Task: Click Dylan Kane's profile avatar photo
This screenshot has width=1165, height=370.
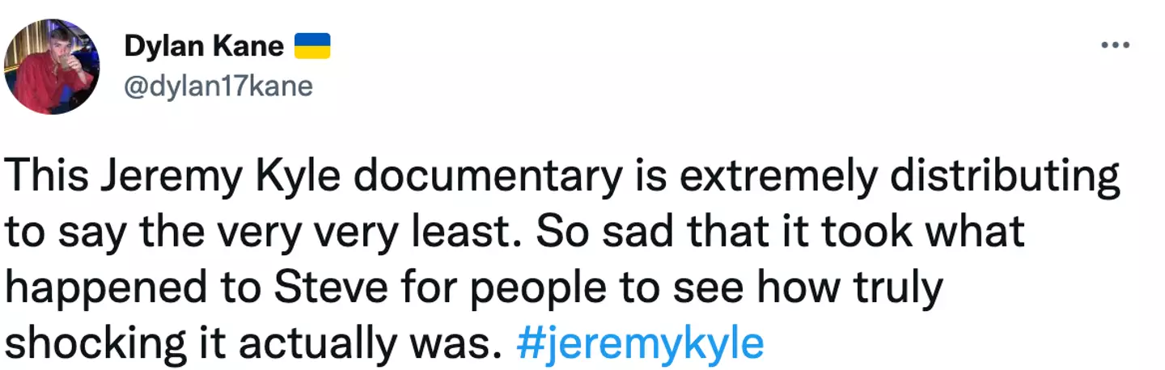Action: tap(52, 65)
